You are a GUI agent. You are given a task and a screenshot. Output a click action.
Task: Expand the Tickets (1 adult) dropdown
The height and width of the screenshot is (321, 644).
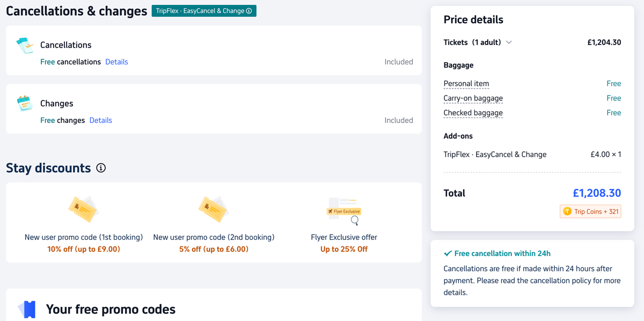[x=508, y=42]
